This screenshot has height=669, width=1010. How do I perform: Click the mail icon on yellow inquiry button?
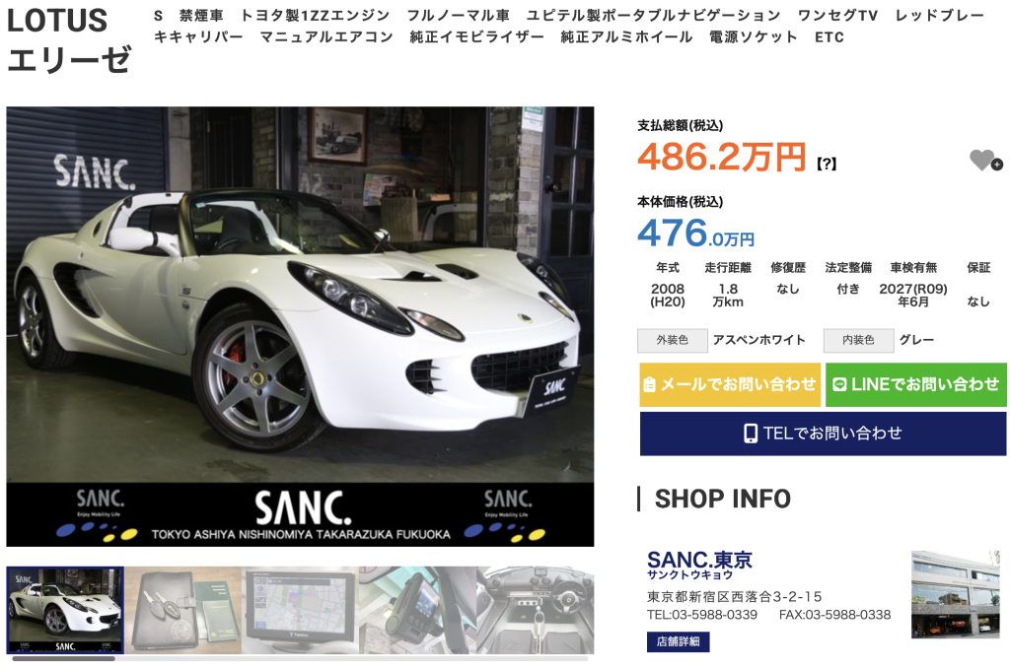click(x=649, y=384)
